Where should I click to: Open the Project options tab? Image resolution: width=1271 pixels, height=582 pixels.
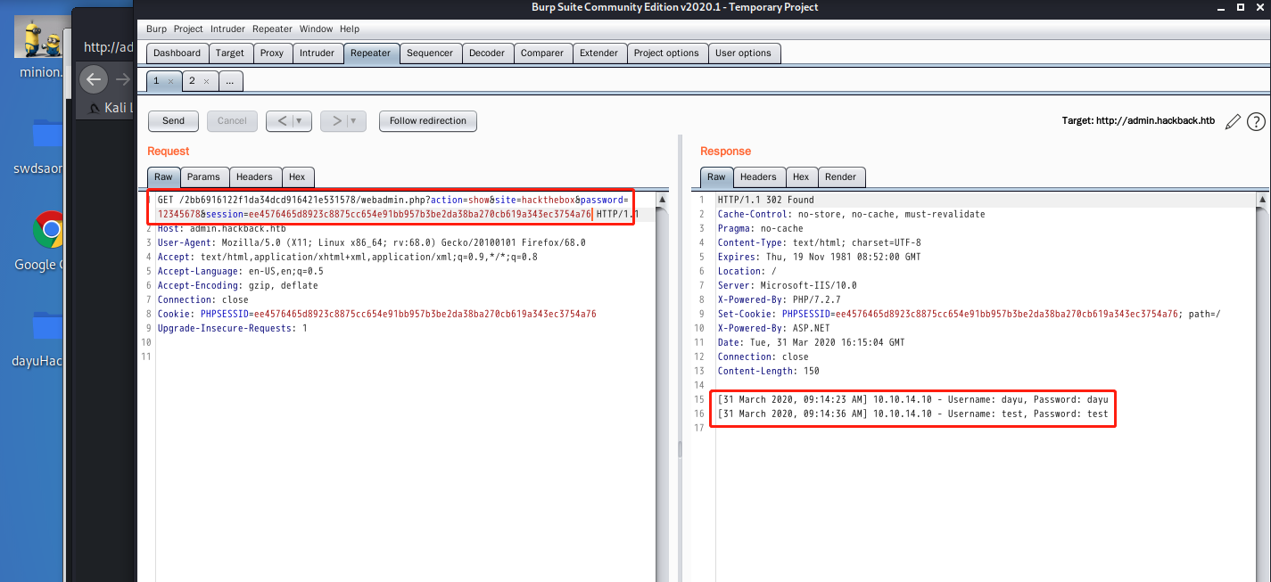666,53
